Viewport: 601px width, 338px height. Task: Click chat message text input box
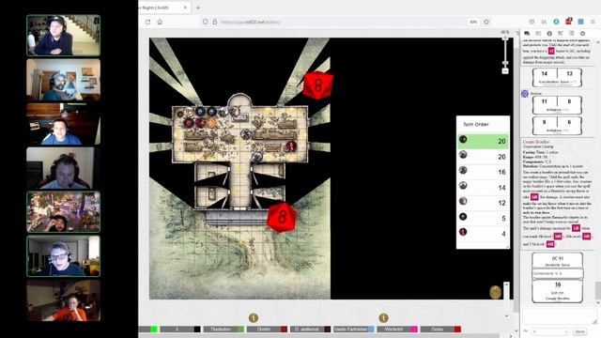pyautogui.click(x=560, y=316)
